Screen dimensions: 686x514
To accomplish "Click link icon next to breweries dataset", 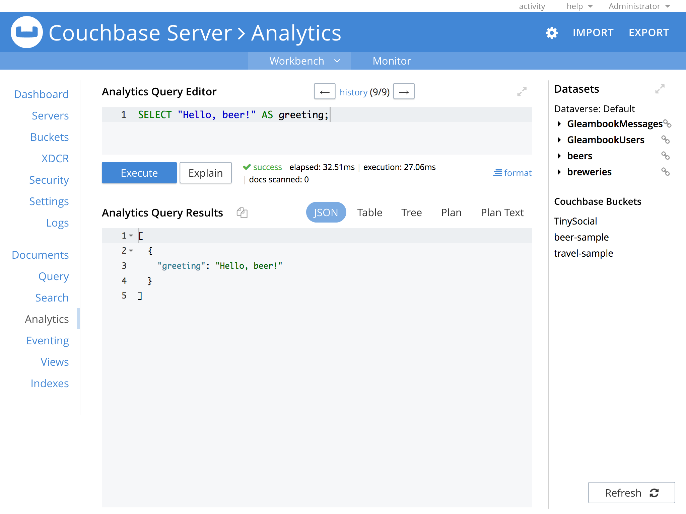I will pos(665,172).
